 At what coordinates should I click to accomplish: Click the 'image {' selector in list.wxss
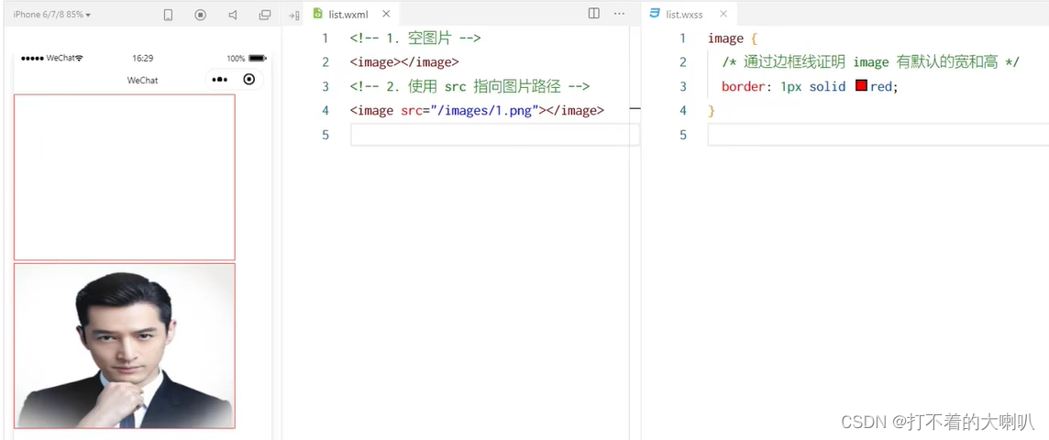732,38
